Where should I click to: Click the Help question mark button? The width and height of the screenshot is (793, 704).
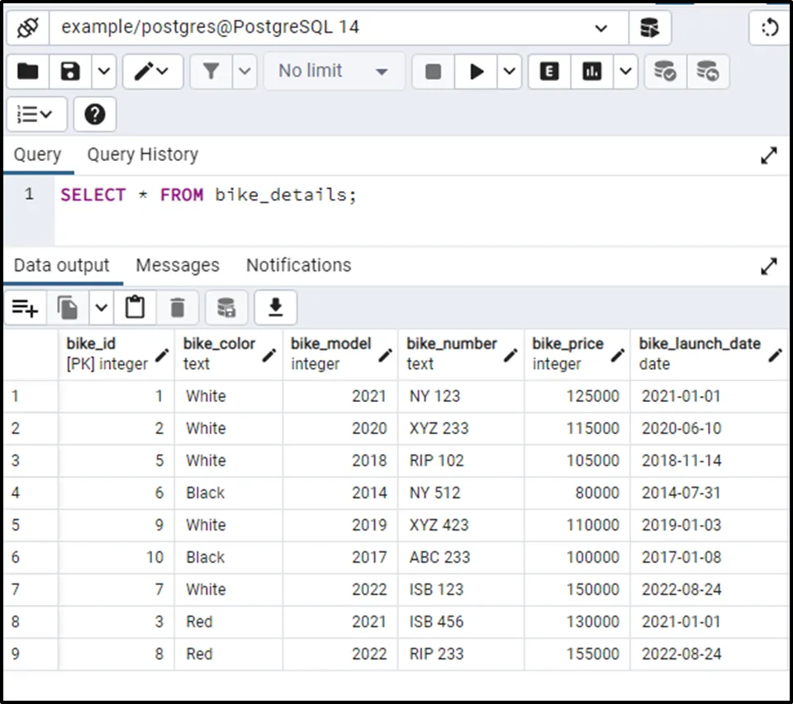(x=95, y=114)
